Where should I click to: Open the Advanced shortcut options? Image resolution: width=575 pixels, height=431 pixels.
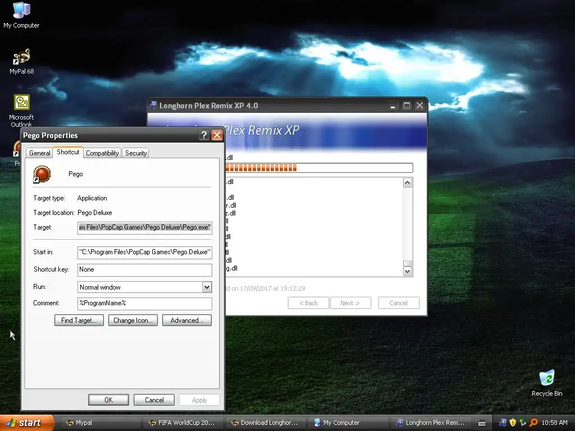point(187,320)
